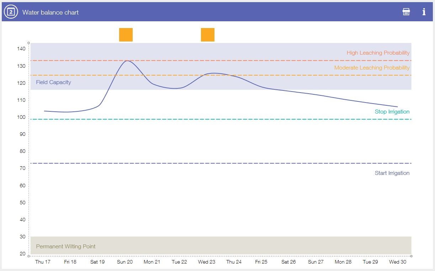The height and width of the screenshot is (271, 435).
Task: Open the info icon in header
Action: pos(424,12)
